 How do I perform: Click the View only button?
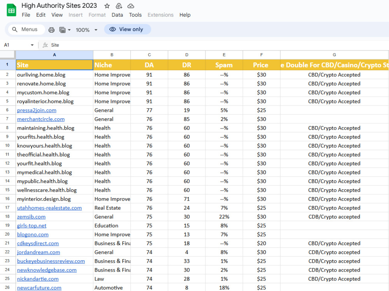pyautogui.click(x=128, y=29)
